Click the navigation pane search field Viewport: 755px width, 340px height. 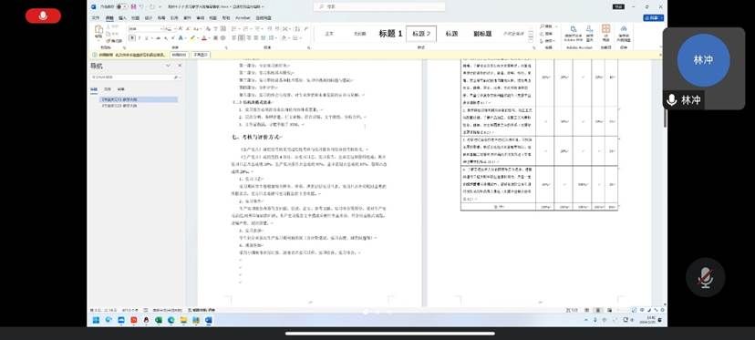coord(136,77)
